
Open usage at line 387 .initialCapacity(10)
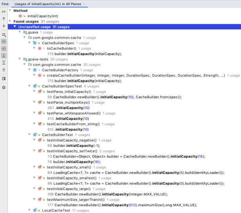68,108
